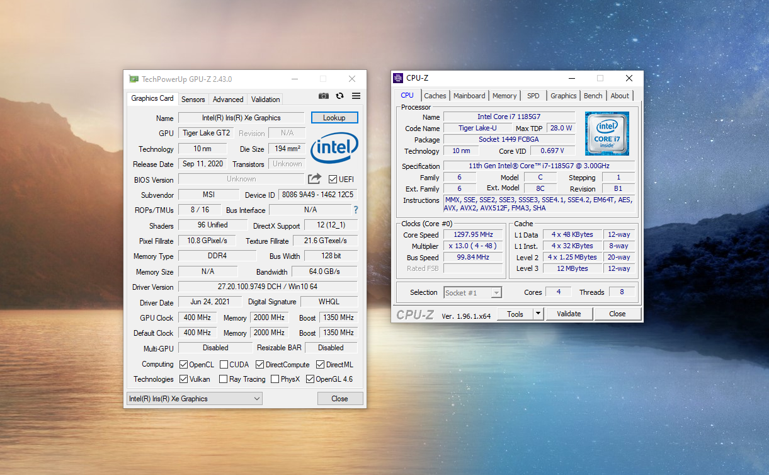The image size is (769, 475).
Task: Click the GPU Name field Intel Iris Xe Graphics
Action: (x=241, y=118)
